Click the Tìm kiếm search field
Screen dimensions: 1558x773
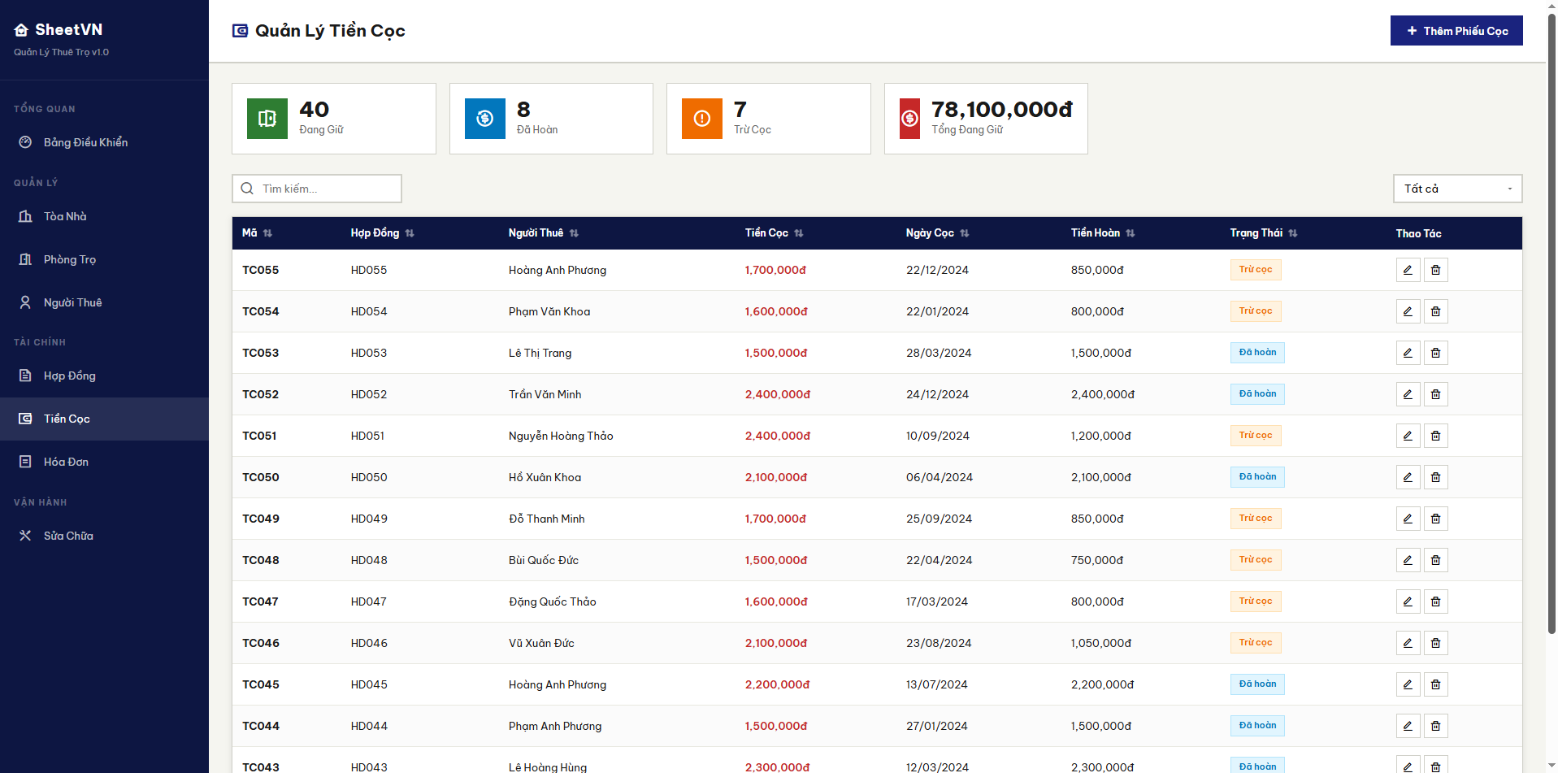tap(317, 189)
